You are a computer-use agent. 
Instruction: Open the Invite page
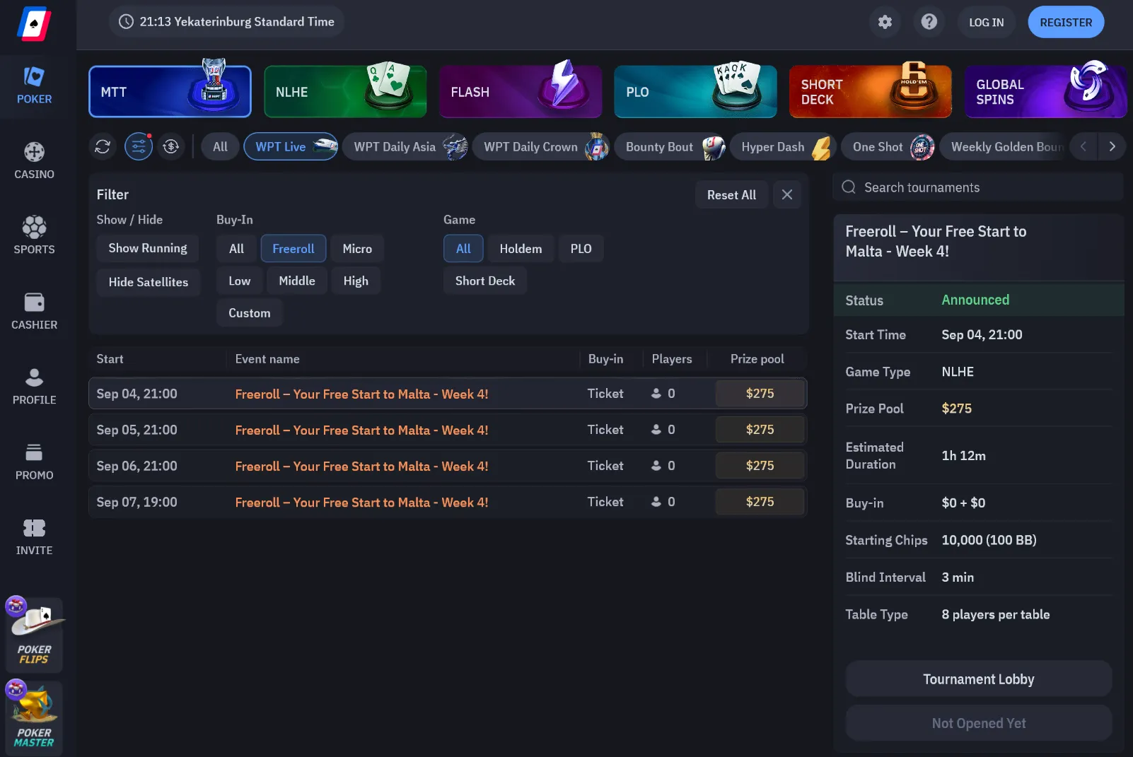[34, 537]
